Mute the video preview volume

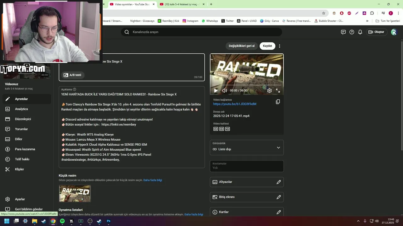point(224,90)
